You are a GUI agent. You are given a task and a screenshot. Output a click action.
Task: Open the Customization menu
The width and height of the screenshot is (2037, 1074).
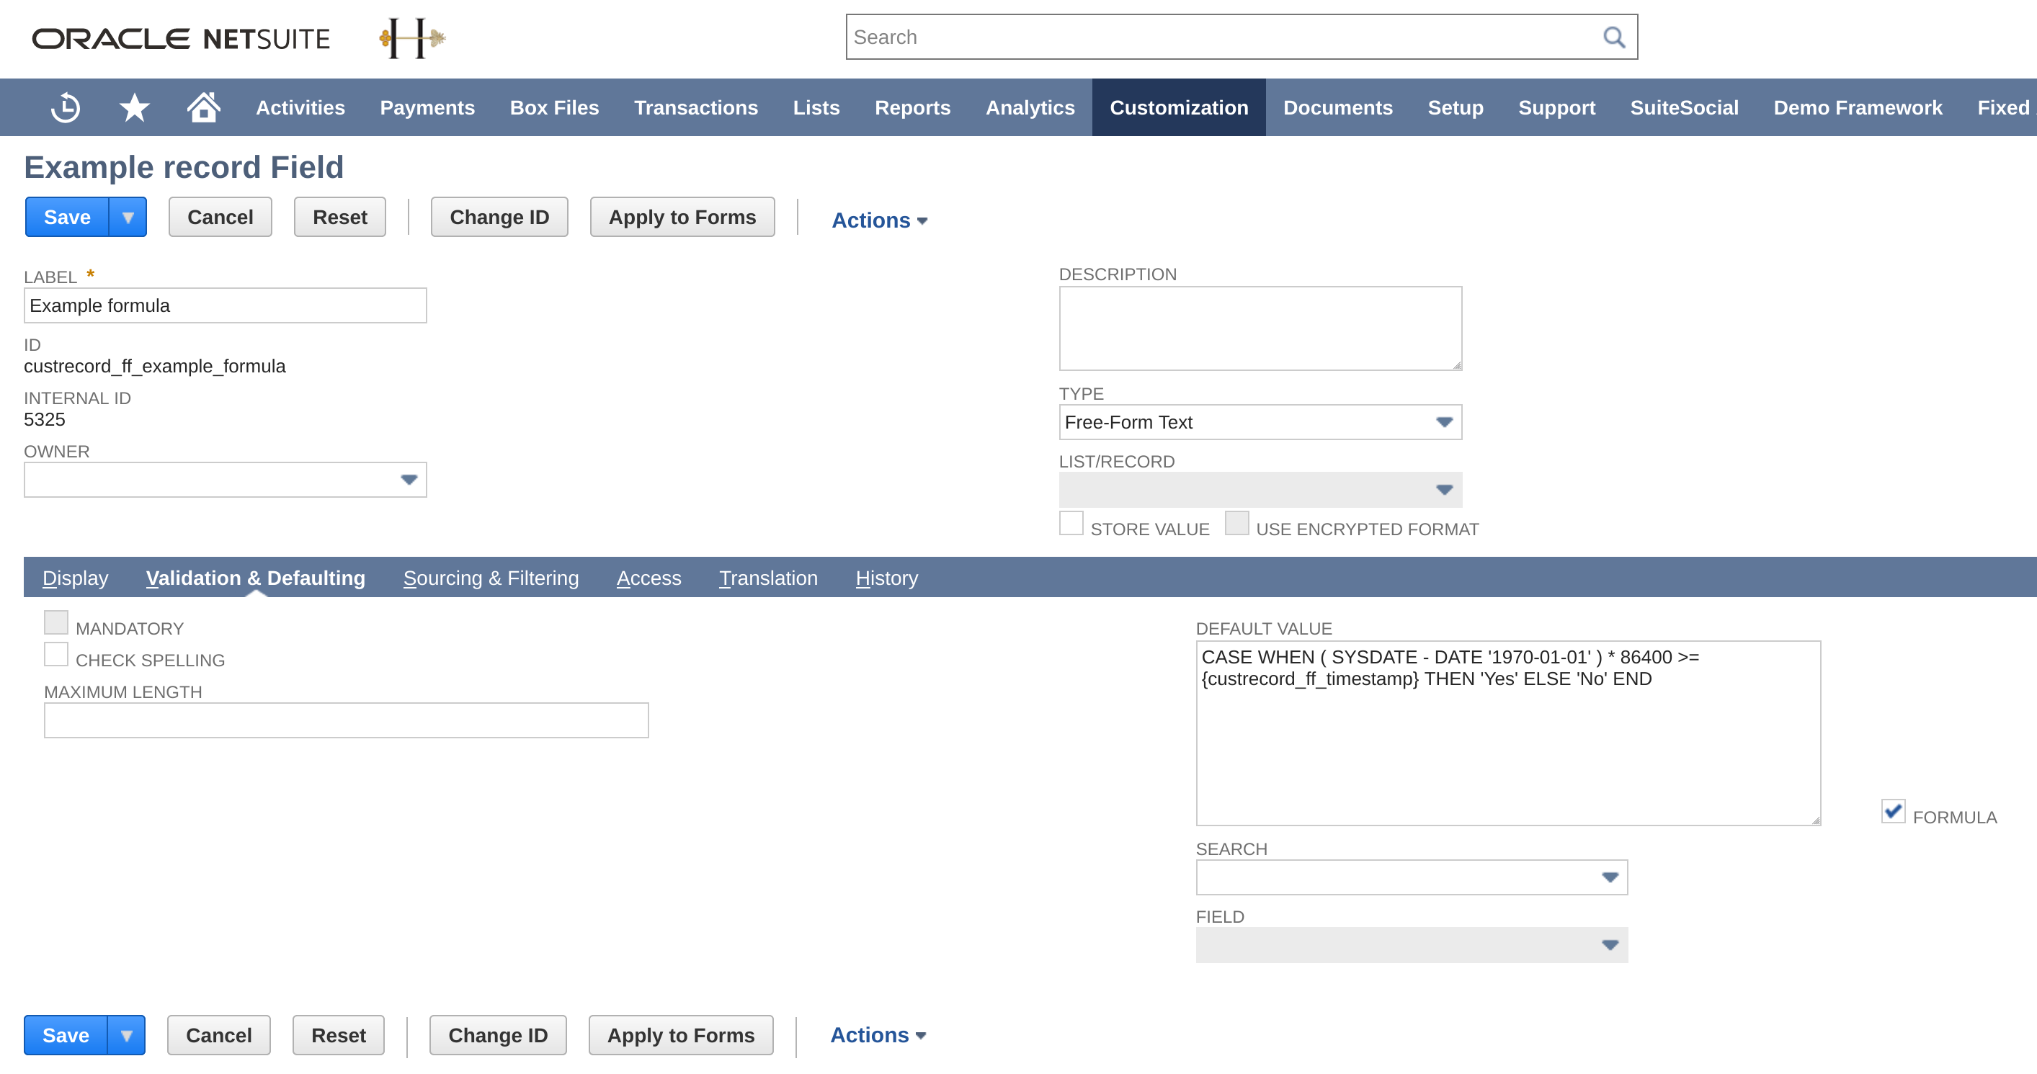point(1178,107)
